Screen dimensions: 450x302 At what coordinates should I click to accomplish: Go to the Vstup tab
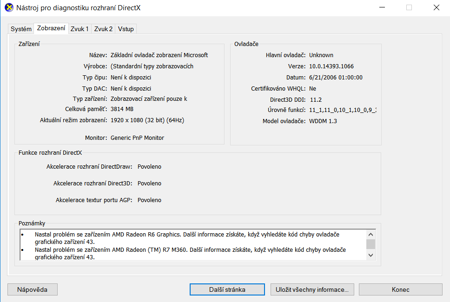(x=126, y=29)
